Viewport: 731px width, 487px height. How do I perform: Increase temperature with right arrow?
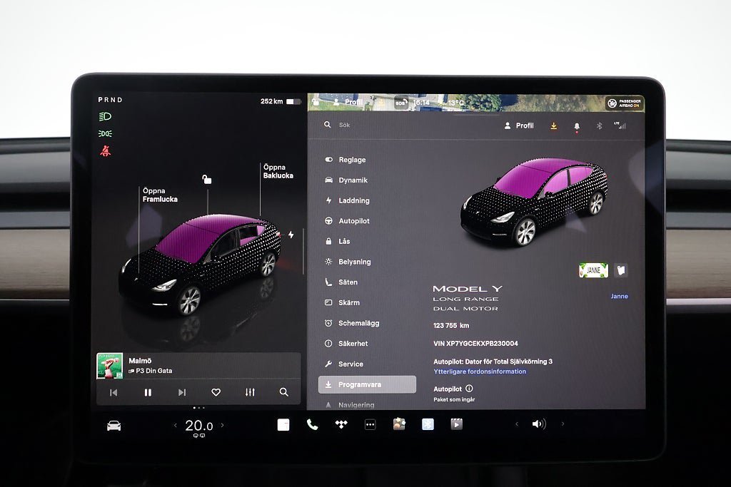tap(222, 426)
